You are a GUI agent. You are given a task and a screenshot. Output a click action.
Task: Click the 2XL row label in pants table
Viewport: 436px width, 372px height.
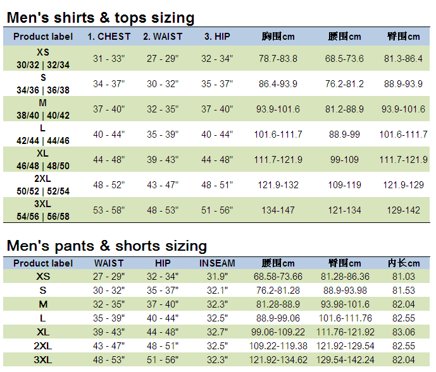(x=43, y=346)
